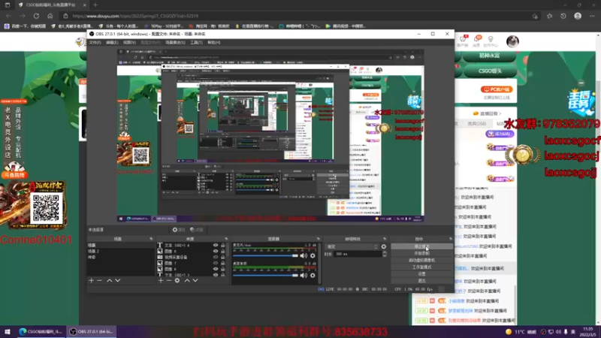Lock the 图像 8 source
The height and width of the screenshot is (338, 601).
pos(222,252)
